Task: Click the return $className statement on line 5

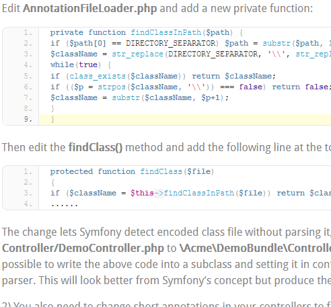Action: tap(233, 76)
